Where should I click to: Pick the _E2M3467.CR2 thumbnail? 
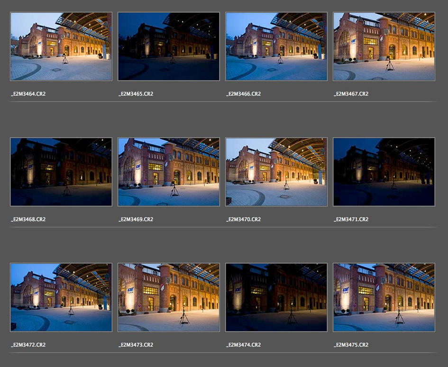384,46
